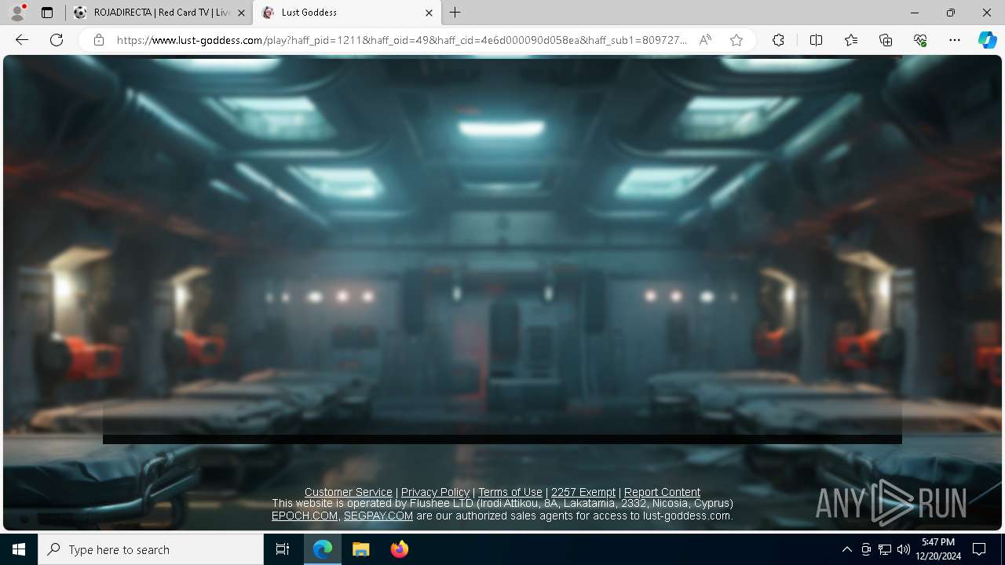Visit the SEGPAY.COM link

tap(378, 516)
